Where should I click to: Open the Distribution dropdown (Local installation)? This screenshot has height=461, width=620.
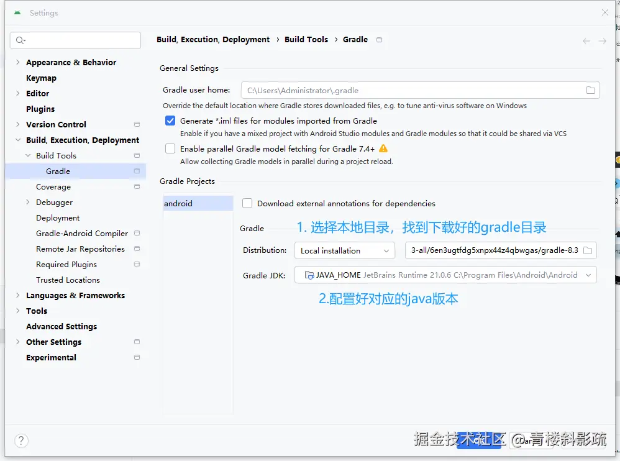tap(345, 250)
